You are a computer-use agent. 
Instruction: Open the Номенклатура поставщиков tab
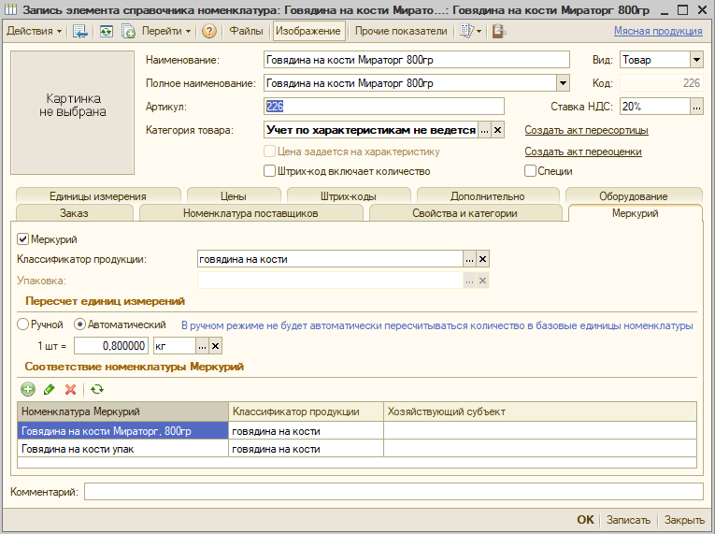(250, 213)
